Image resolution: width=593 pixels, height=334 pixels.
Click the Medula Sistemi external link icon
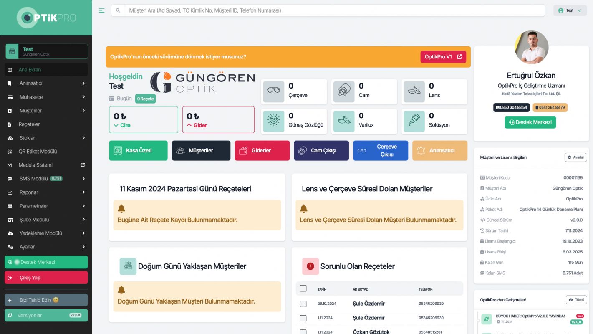click(x=83, y=165)
